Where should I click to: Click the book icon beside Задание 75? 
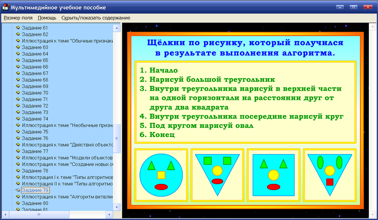(x=18, y=132)
